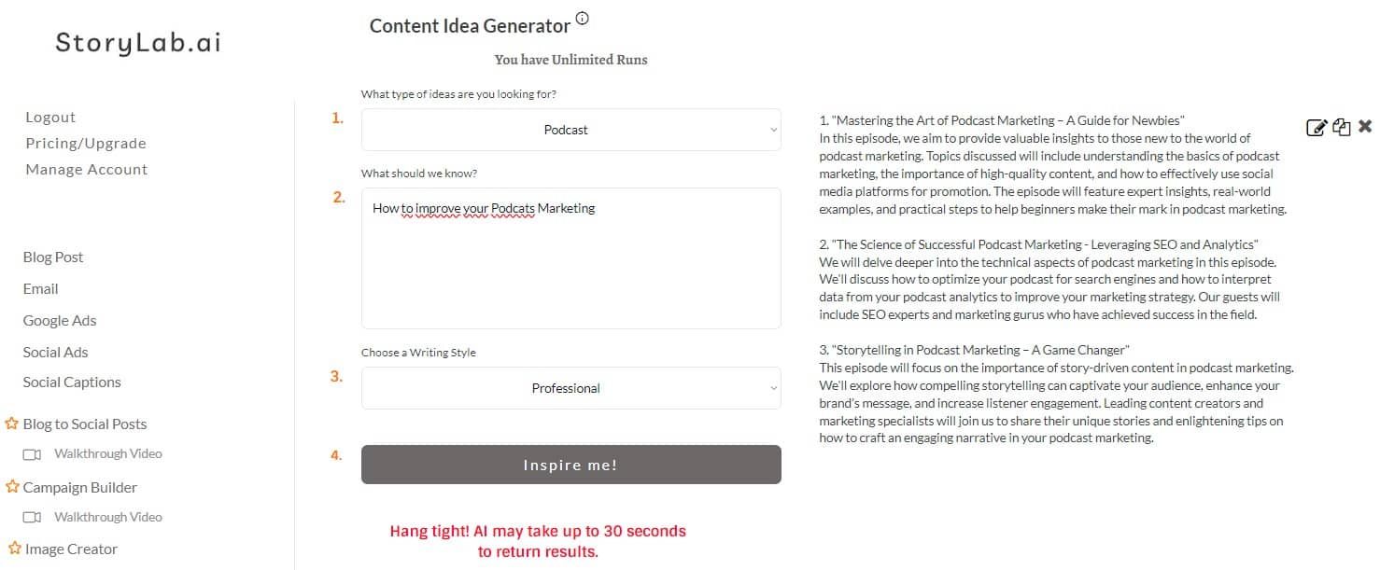The width and height of the screenshot is (1380, 570).
Task: Open the idea type dropdown showing Podcast
Action: tap(570, 130)
